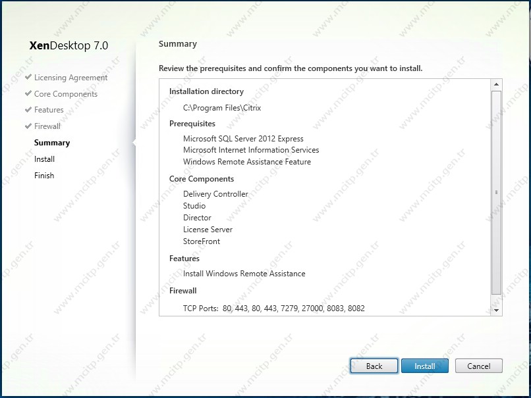Screen dimensions: 531x398
Task: Select Firewall step in sidebar
Action: pos(47,126)
